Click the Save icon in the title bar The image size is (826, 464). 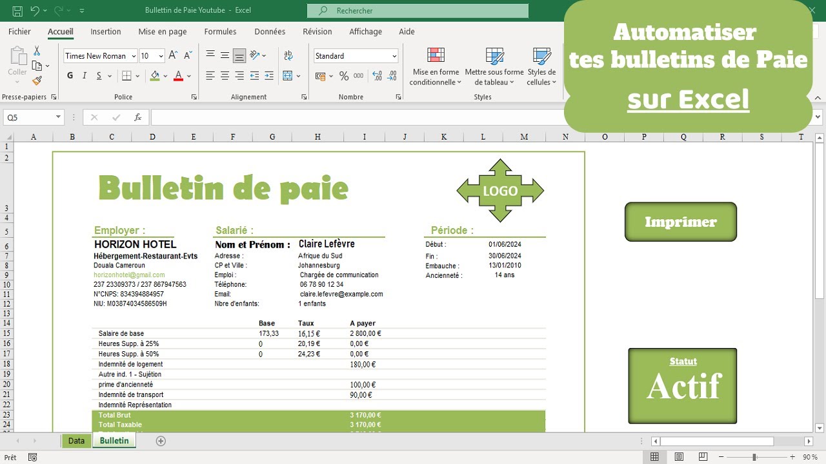click(x=17, y=11)
